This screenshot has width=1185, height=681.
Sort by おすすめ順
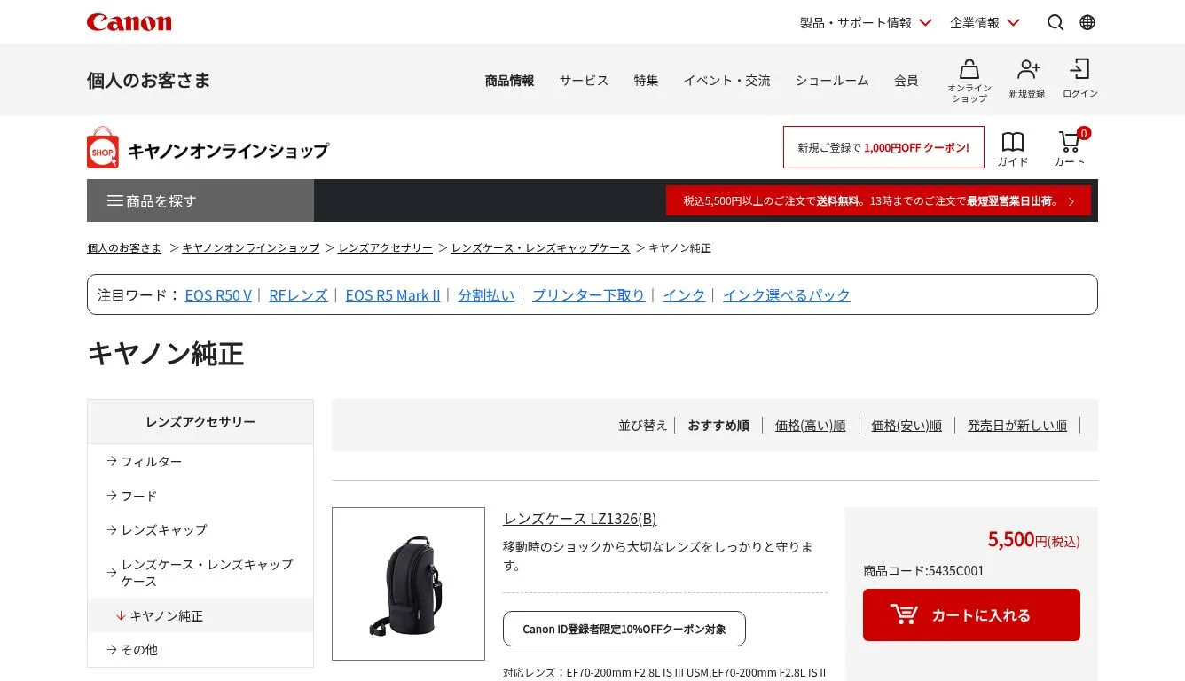(718, 426)
